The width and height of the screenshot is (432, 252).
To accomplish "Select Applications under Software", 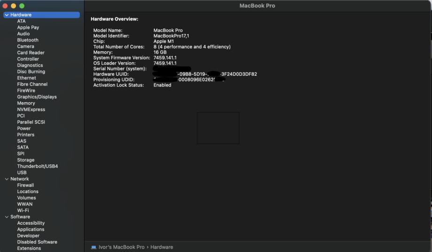I will pyautogui.click(x=31, y=229).
